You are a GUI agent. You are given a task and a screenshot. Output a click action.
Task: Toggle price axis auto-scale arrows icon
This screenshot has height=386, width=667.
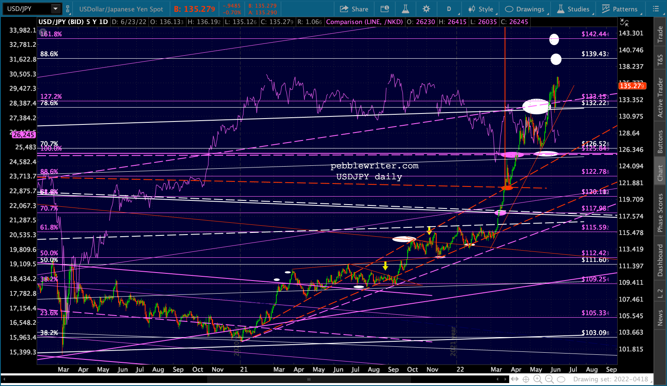(x=624, y=22)
